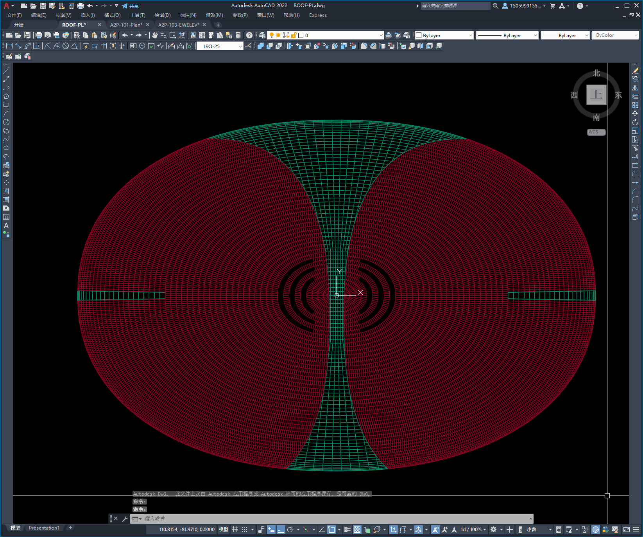Select the Multiline Text tool
This screenshot has height=537, width=643.
[6, 225]
